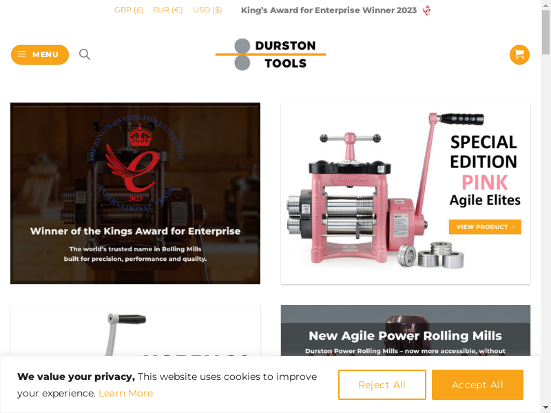Open the Learn More cookie link
This screenshot has width=551, height=413.
coord(126,393)
